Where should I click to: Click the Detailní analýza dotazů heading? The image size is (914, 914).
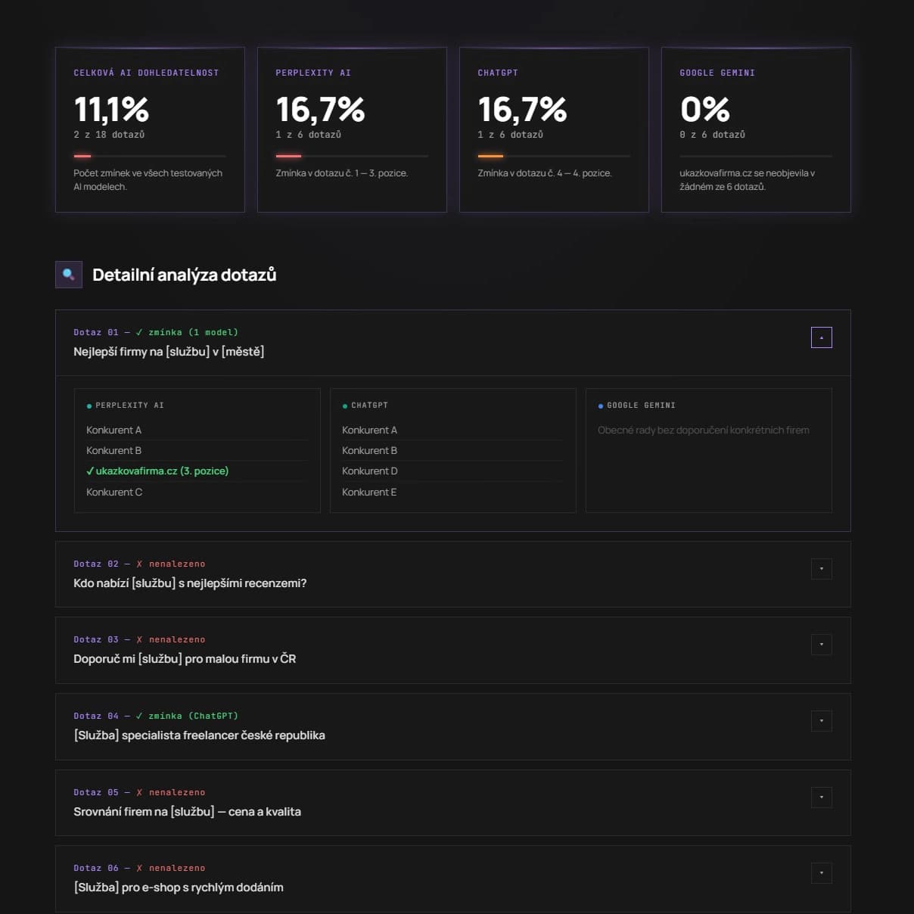click(x=184, y=275)
